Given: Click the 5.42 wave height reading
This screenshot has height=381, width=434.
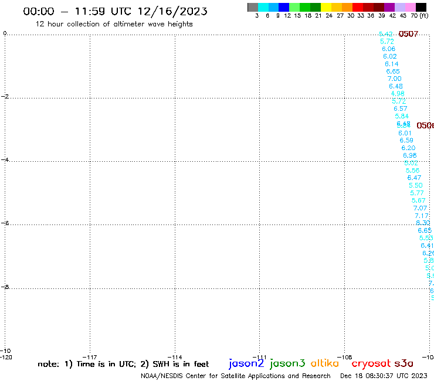Looking at the screenshot, I should (x=385, y=34).
